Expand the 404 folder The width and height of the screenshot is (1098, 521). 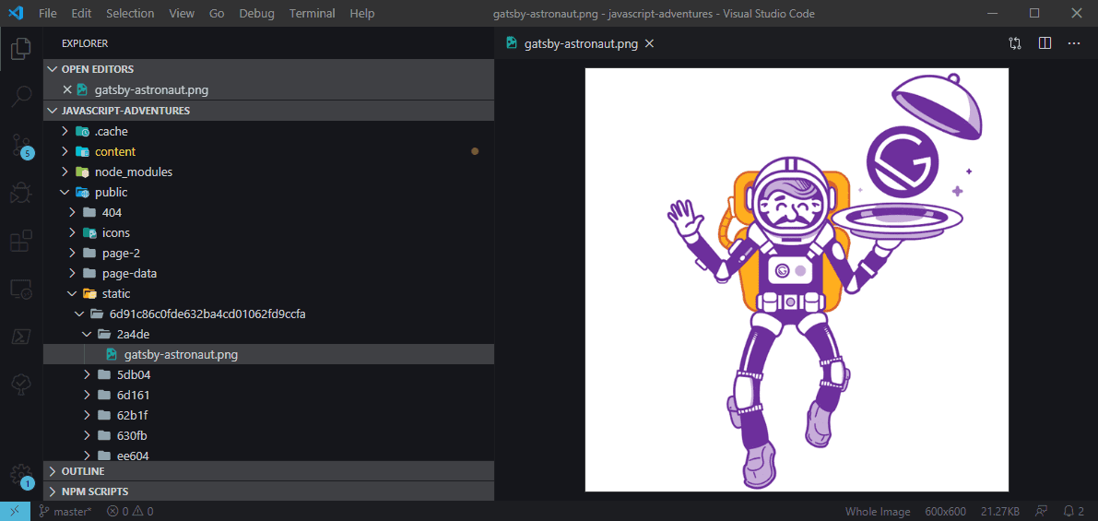[269, 212]
